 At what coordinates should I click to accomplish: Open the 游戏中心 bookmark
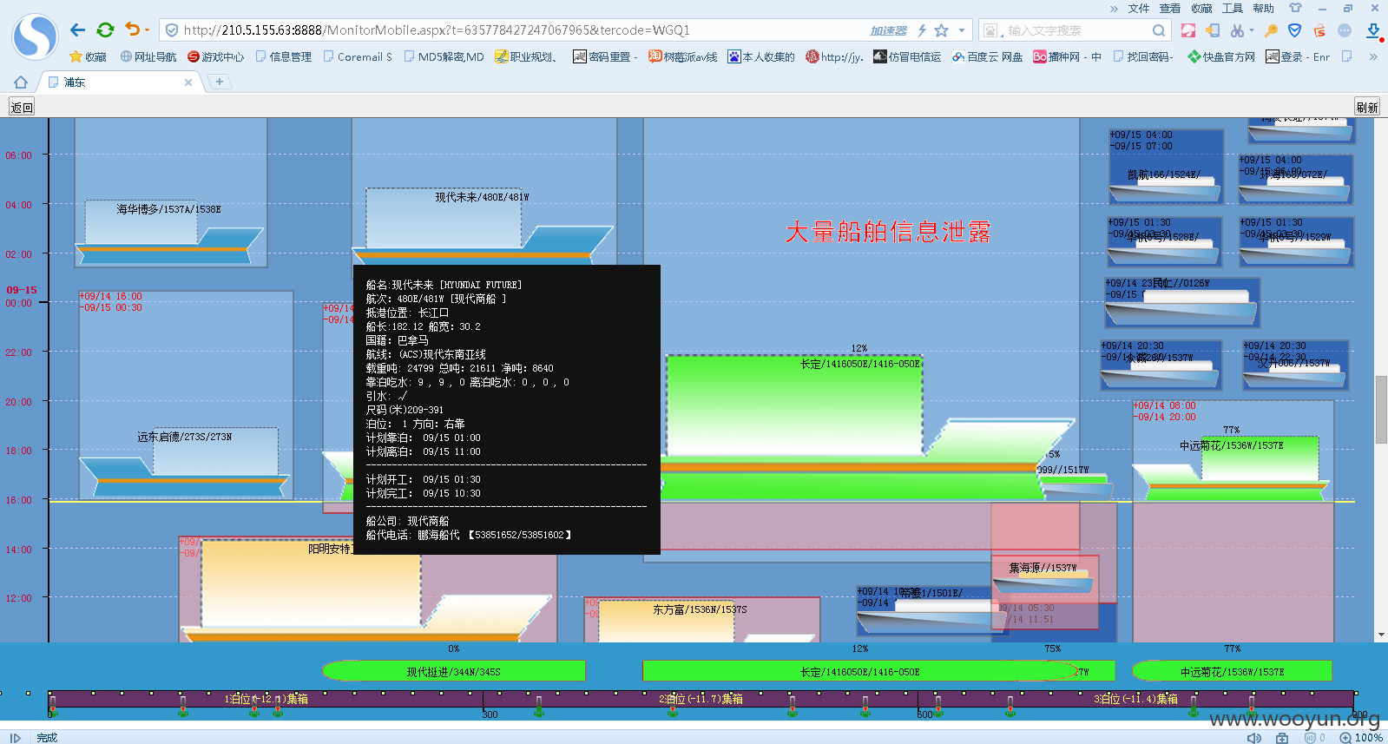pos(216,56)
